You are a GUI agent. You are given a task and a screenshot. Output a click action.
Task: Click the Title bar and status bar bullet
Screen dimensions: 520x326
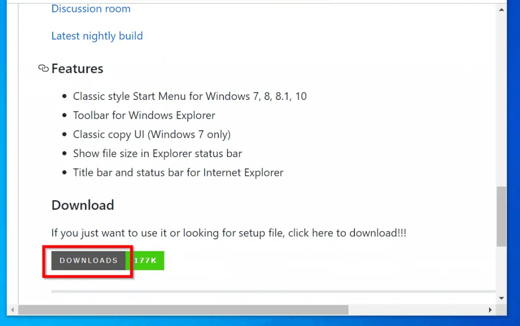[x=178, y=172]
